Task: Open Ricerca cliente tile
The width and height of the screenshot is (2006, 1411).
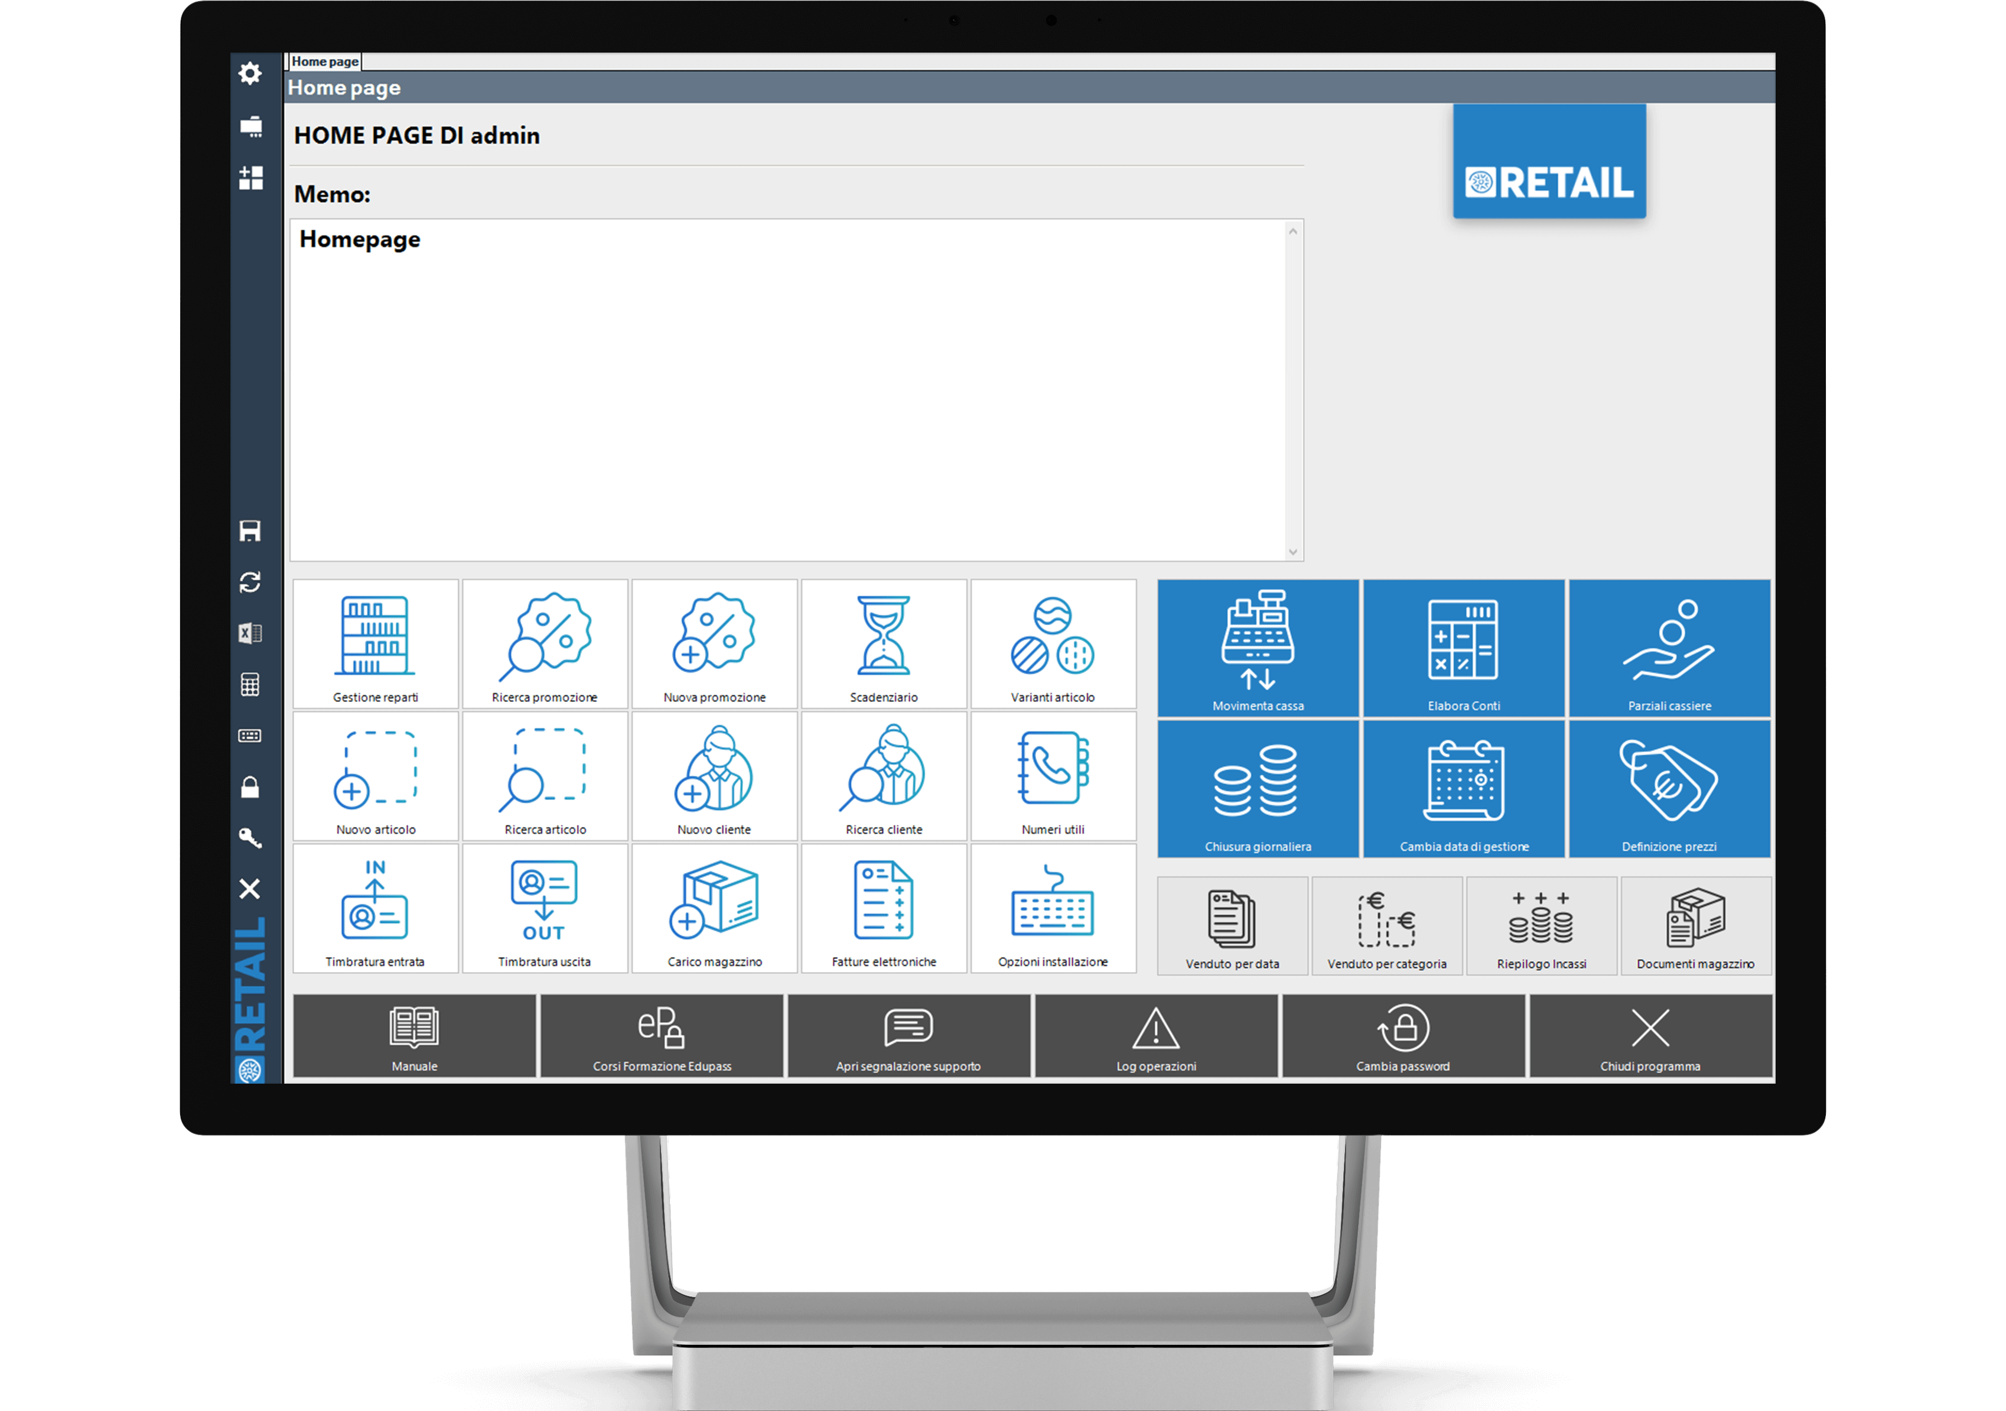Action: (883, 776)
